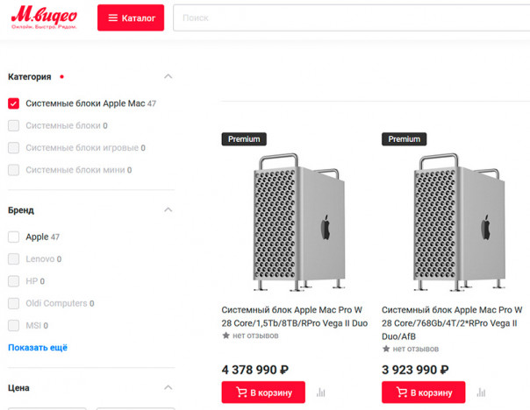
Task: Tick the Системные блоки category checkbox
Action: [x=14, y=125]
